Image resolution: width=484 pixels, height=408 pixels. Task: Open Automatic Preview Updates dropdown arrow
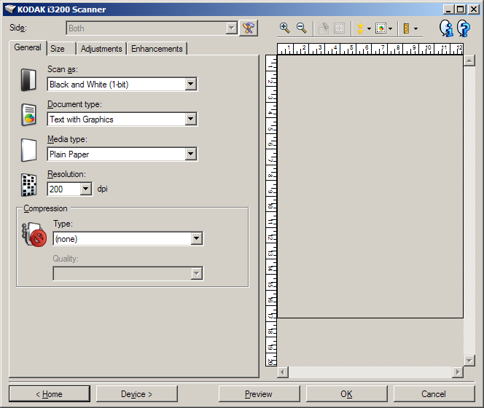coord(390,29)
